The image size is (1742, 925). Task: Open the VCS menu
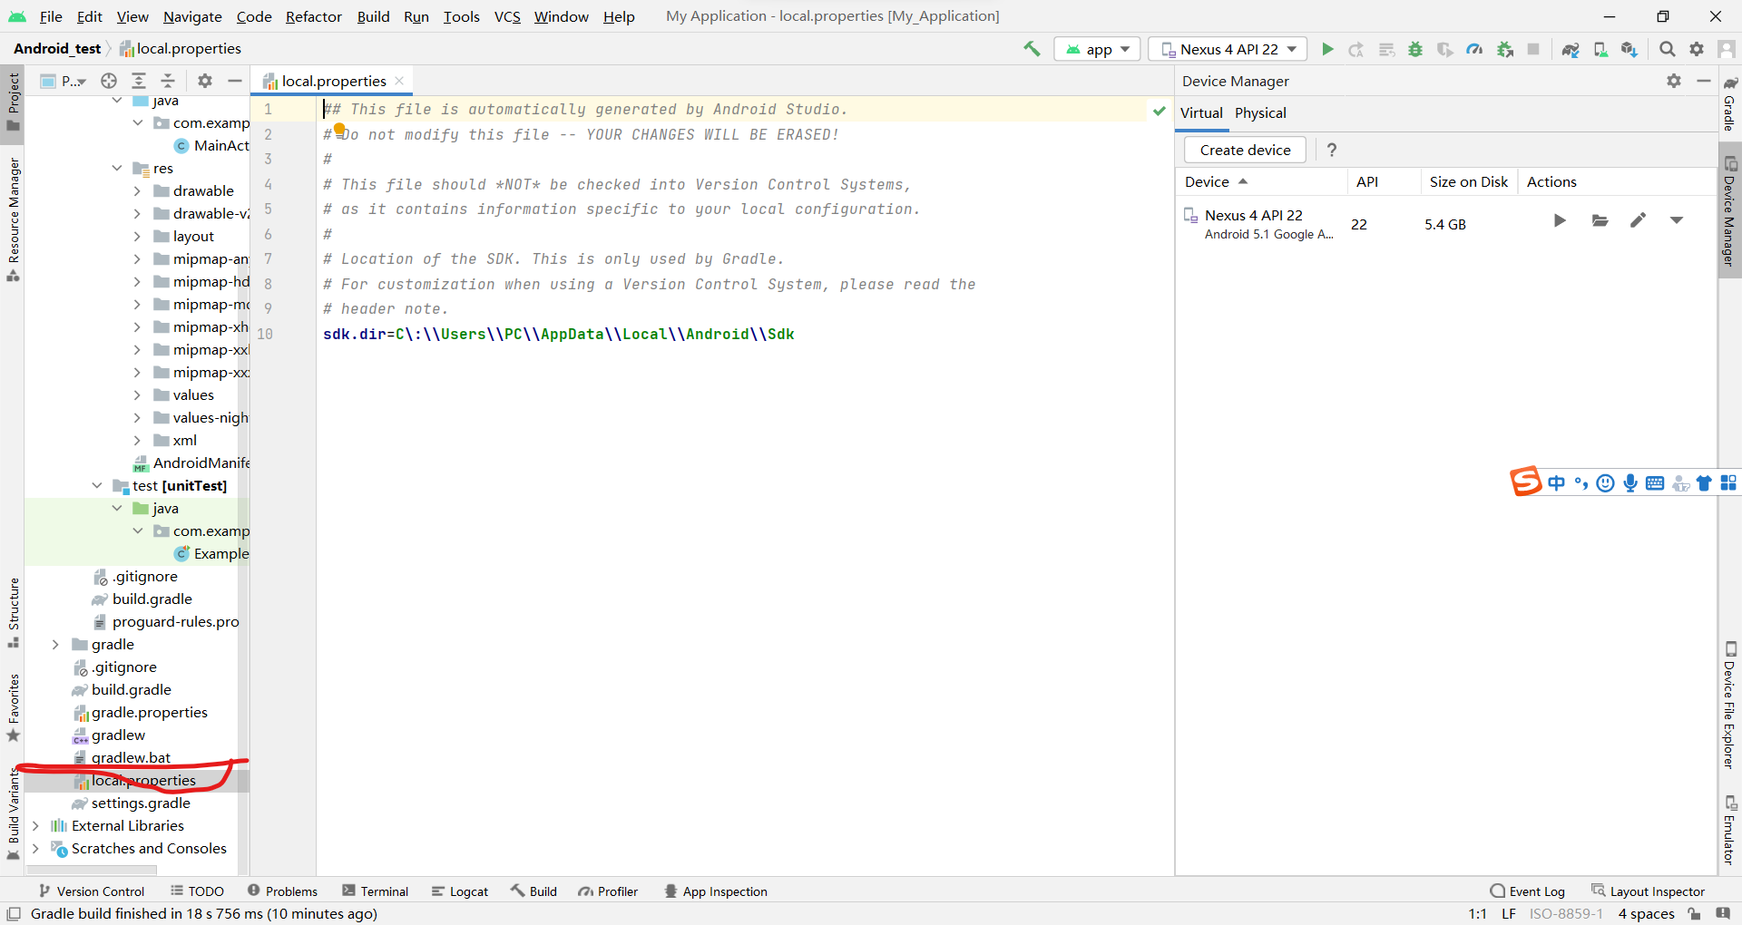click(506, 16)
